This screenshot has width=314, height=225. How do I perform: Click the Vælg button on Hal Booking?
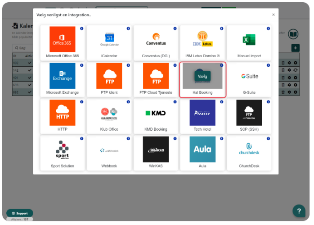(202, 76)
